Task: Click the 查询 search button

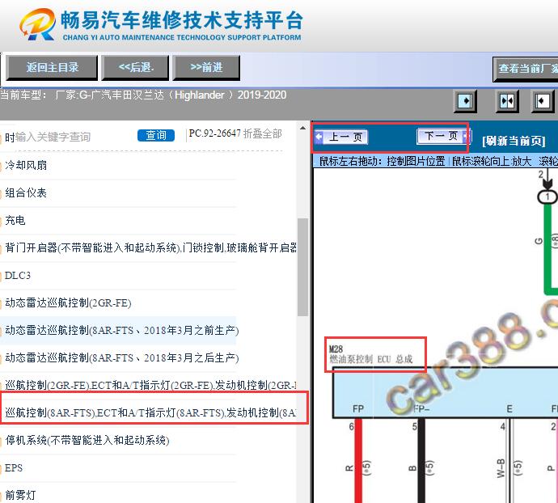Action: 156,135
